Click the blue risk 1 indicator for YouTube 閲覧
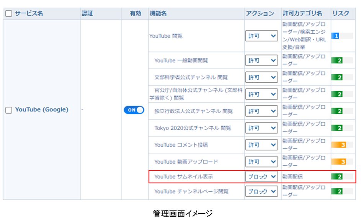The image size is (361, 222). pyautogui.click(x=335, y=36)
